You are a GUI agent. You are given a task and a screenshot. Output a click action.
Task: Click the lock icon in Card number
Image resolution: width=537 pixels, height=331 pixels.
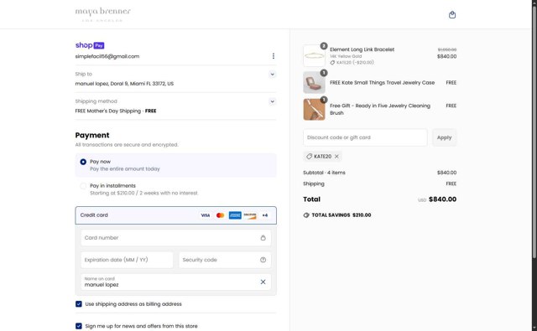(263, 238)
